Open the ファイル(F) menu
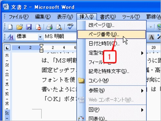 coord(19,17)
